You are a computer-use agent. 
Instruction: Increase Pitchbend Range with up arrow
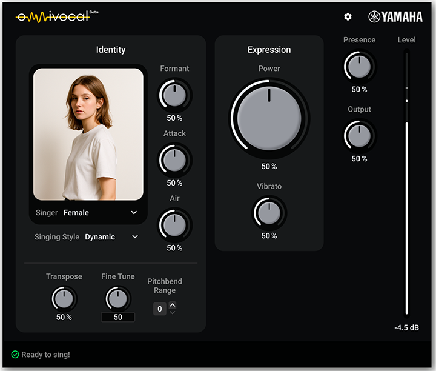173,305
